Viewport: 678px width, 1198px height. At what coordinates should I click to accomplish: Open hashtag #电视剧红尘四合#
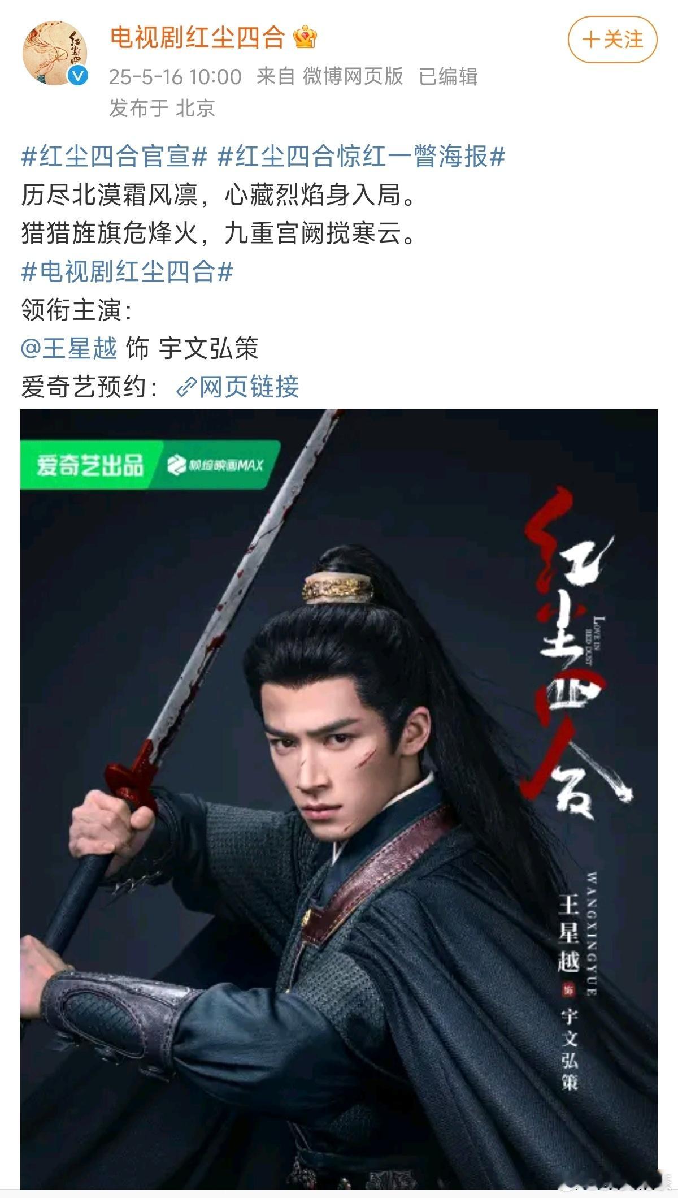click(127, 272)
